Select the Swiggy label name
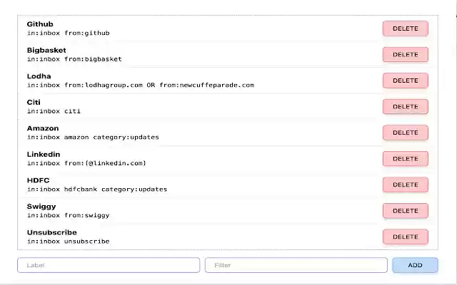 [41, 207]
